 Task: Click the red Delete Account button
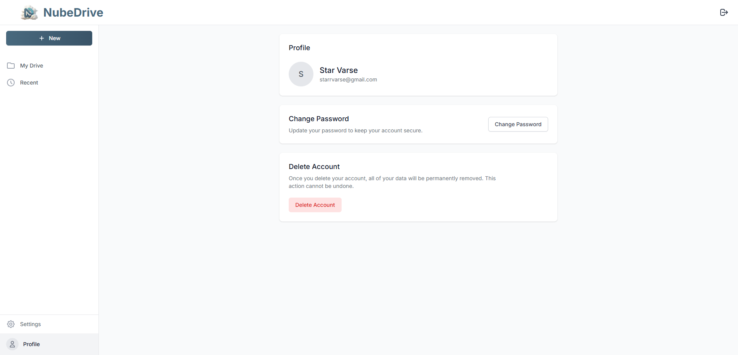coord(315,205)
